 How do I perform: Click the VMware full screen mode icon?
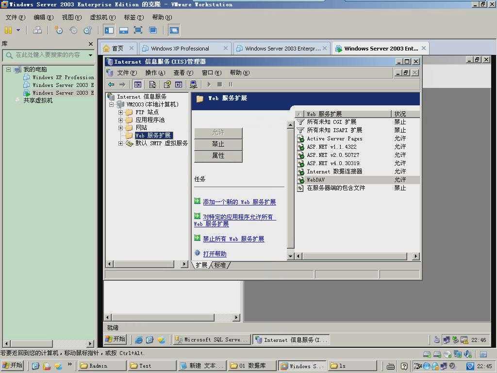coord(138,30)
